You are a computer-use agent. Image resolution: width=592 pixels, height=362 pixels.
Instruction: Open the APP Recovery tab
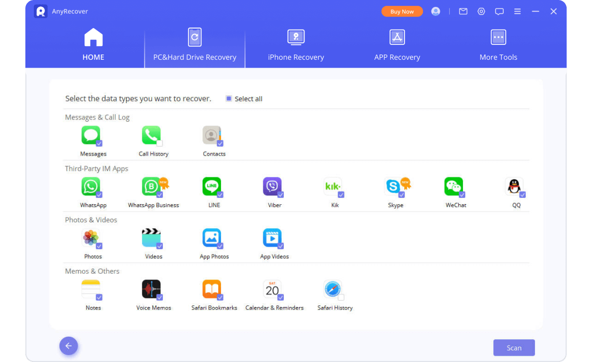tap(397, 46)
